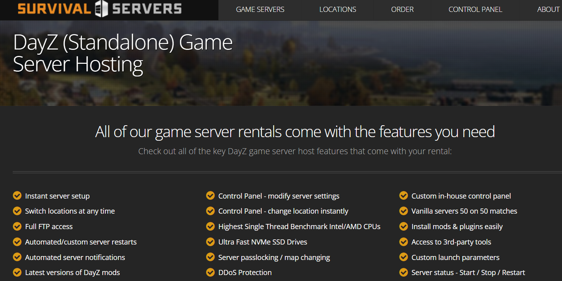Click the 'Automated server notifications' text
The image size is (562, 281).
pyautogui.click(x=75, y=258)
